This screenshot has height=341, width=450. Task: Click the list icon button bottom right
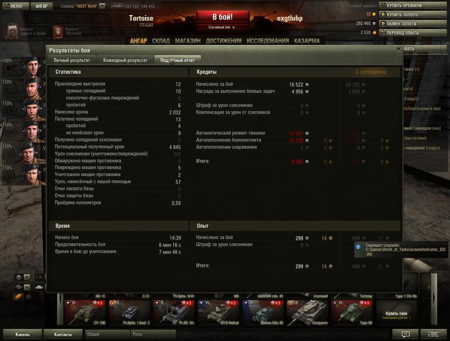[433, 334]
